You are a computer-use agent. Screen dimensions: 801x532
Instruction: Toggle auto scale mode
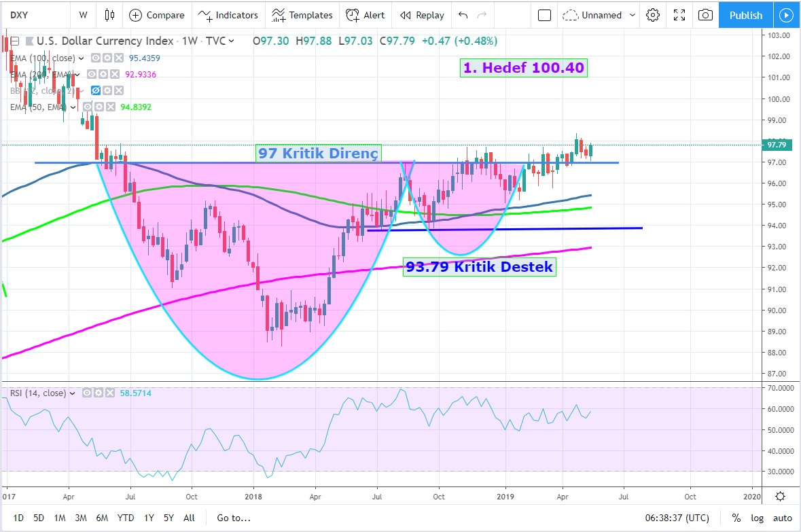coord(782,518)
